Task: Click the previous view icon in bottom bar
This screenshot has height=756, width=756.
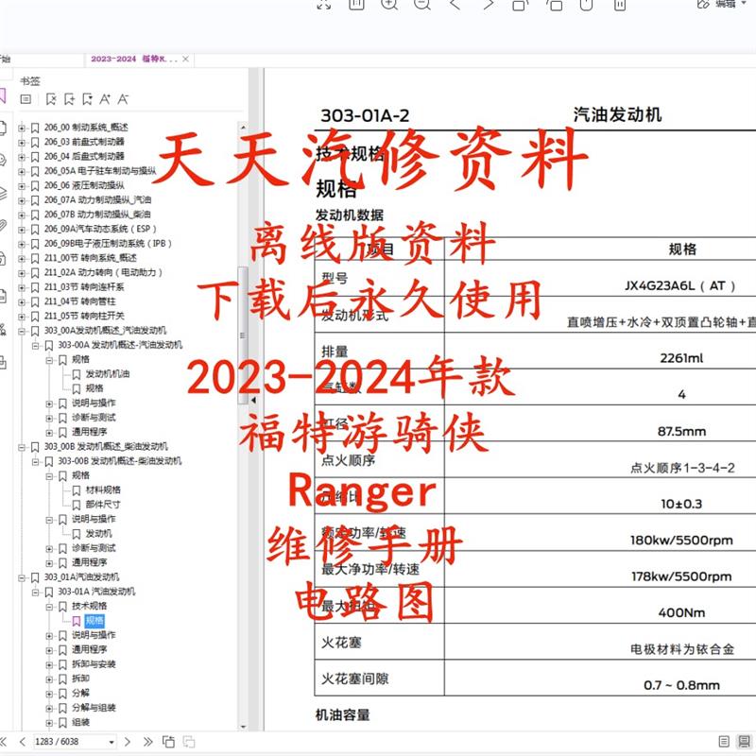Action: [168, 742]
